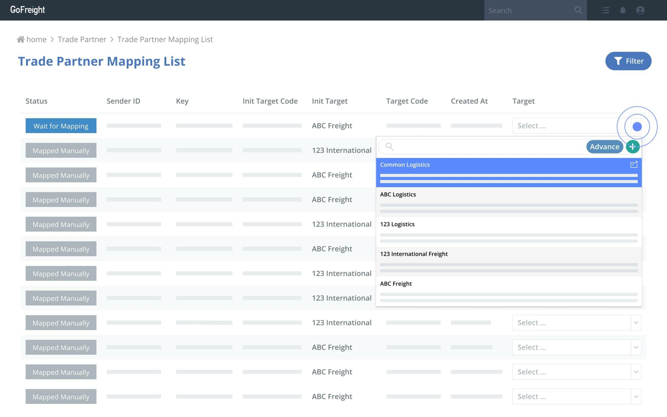Click the Wait for Mapping status badge
This screenshot has width=667, height=417.
61,126
